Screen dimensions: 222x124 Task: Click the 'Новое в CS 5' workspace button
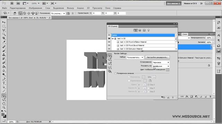190,3
